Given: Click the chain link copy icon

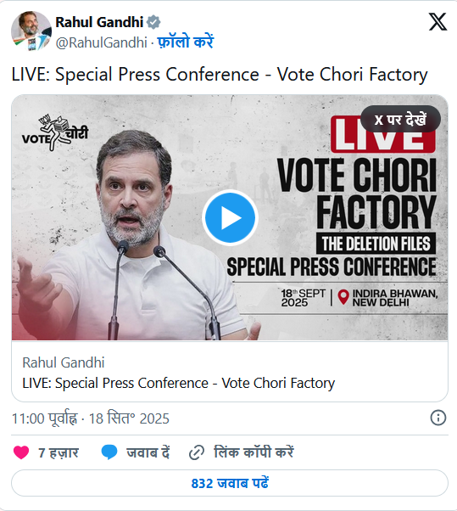Looking at the screenshot, I should [x=197, y=452].
